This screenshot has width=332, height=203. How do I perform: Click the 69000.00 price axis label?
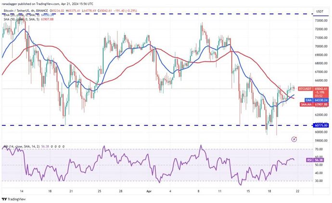click(x=321, y=55)
